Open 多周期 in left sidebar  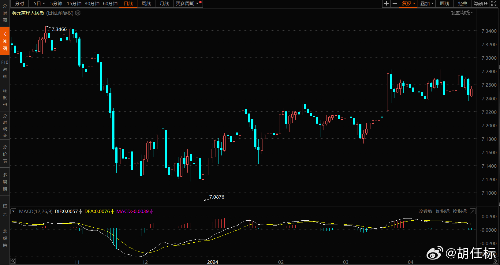[x=5, y=182]
